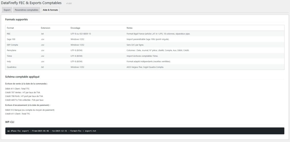Click the Notes column header
Image resolution: width=290 pixels, height=142 pixels.
coord(129,28)
